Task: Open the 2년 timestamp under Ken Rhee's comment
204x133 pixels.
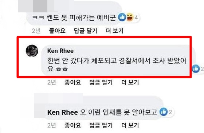Action: coord(51,82)
